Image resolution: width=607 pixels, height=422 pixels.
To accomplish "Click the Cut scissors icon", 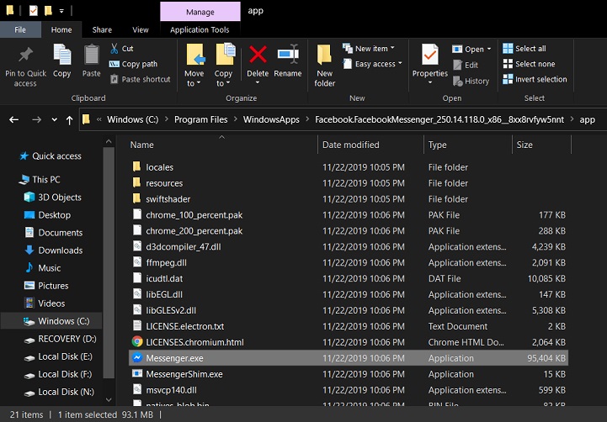I will click(x=114, y=49).
